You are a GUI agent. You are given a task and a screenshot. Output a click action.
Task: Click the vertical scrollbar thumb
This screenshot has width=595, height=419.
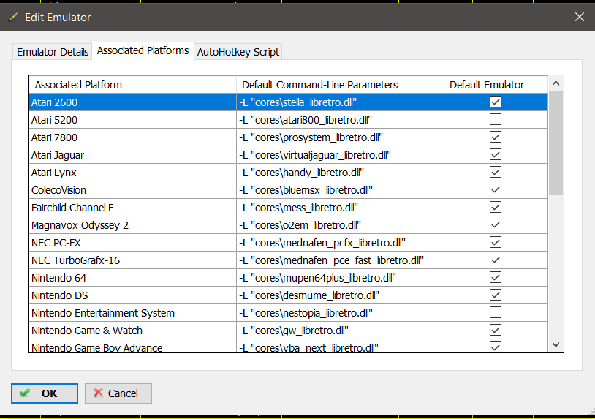(556, 143)
